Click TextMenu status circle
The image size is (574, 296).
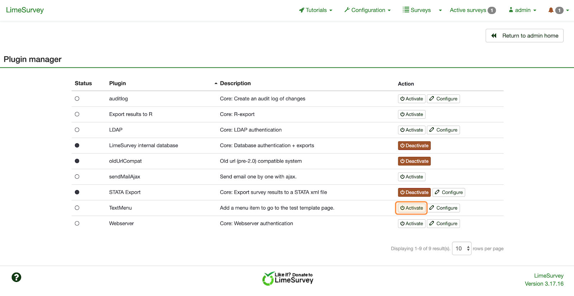pyautogui.click(x=77, y=208)
